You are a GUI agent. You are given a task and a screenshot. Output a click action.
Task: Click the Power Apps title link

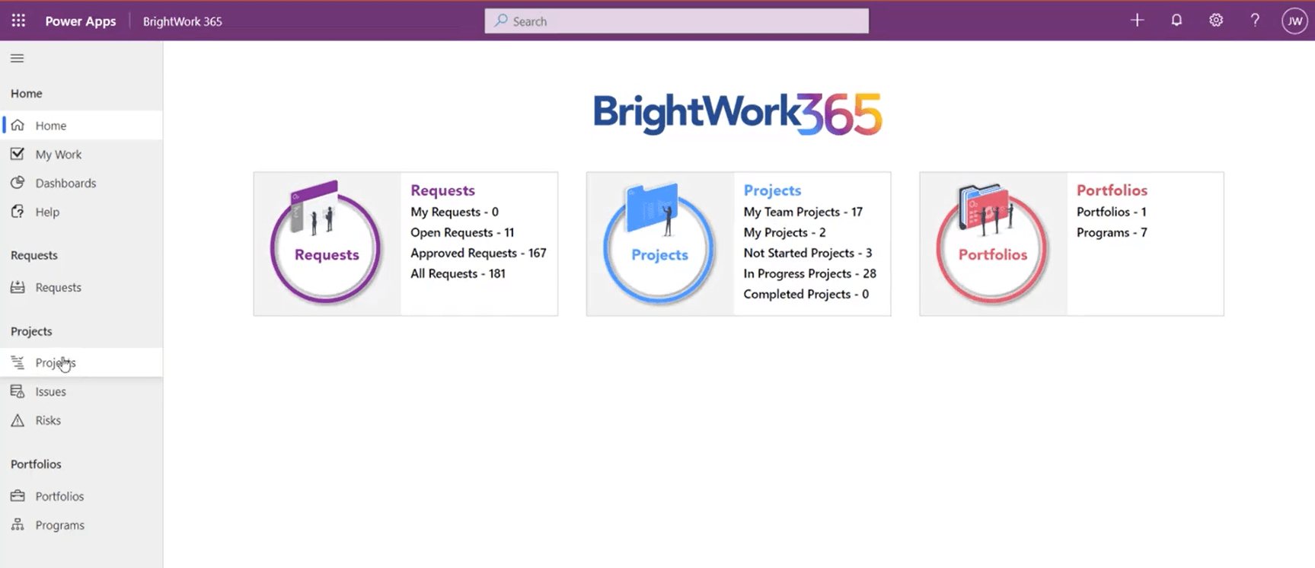[81, 21]
